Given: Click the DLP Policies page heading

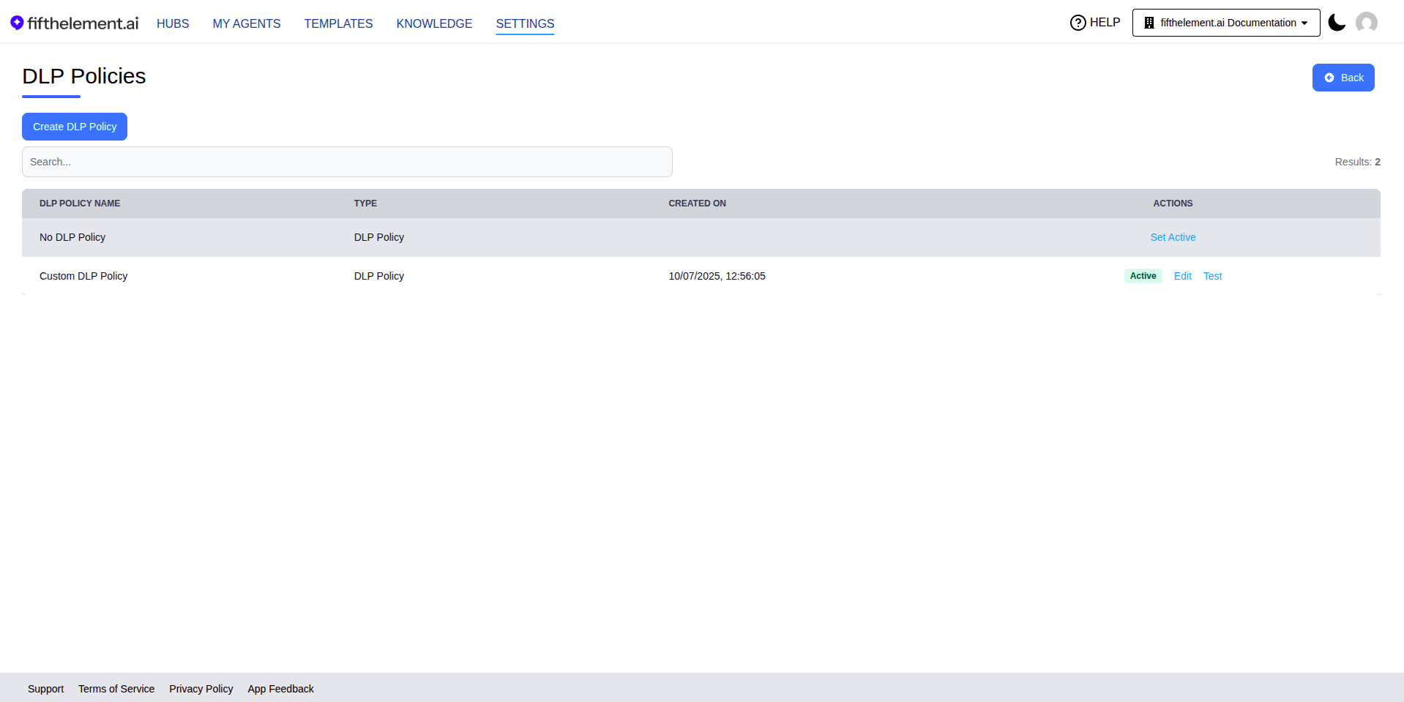Looking at the screenshot, I should tap(84, 76).
